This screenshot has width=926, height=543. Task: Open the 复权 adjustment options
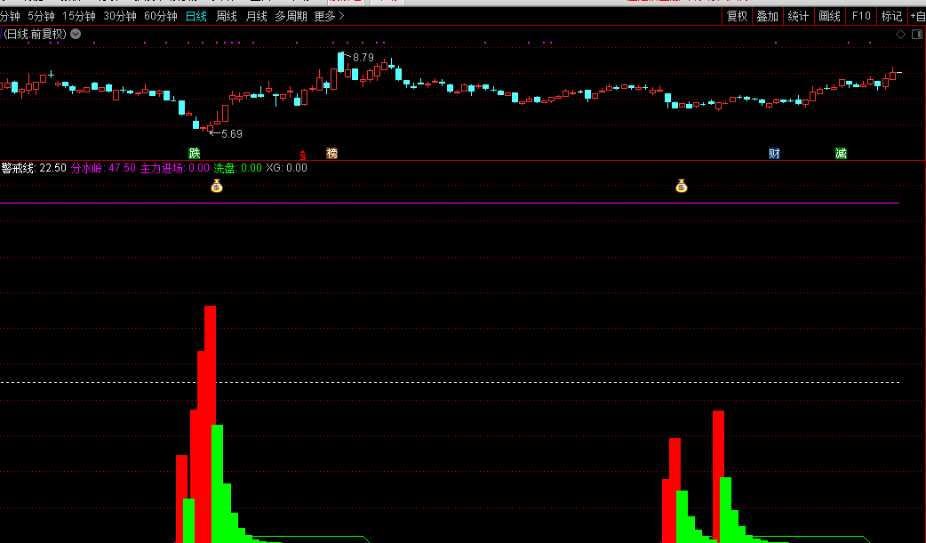738,16
